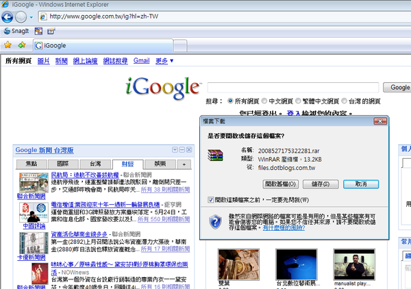The width and height of the screenshot is (411, 289).
Task: Close the 檔案下載 dialog with X button
Action: 380,121
